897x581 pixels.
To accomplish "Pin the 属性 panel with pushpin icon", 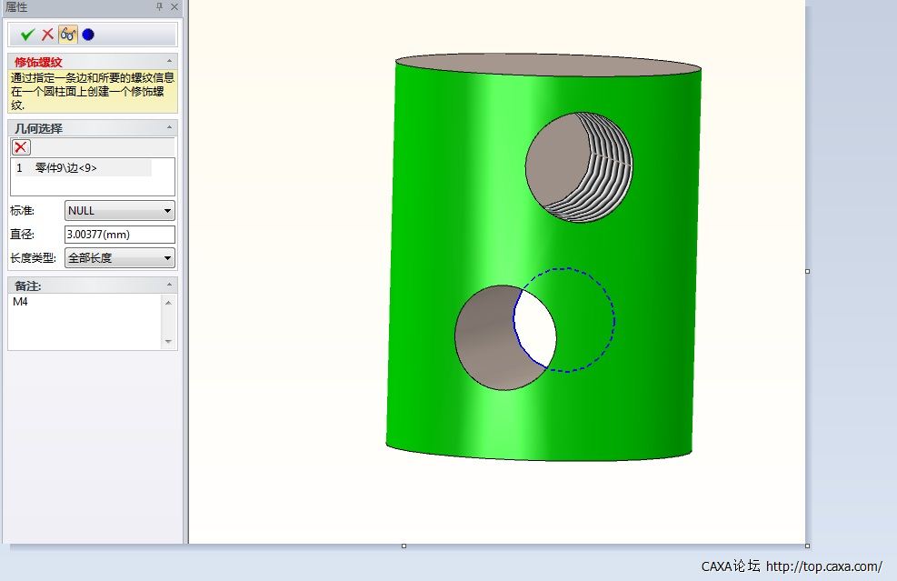I will tap(160, 6).
